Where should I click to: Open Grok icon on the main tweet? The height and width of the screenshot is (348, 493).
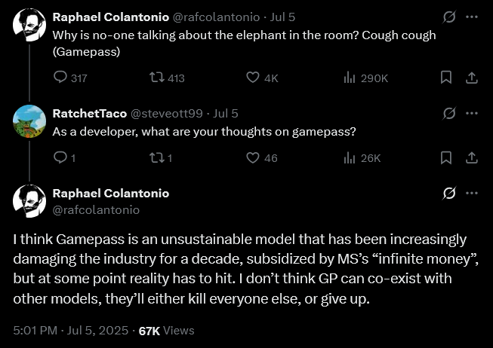(x=449, y=194)
